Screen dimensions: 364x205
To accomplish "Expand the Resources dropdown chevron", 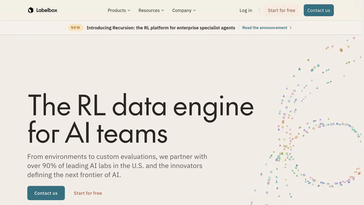I will (x=163, y=10).
